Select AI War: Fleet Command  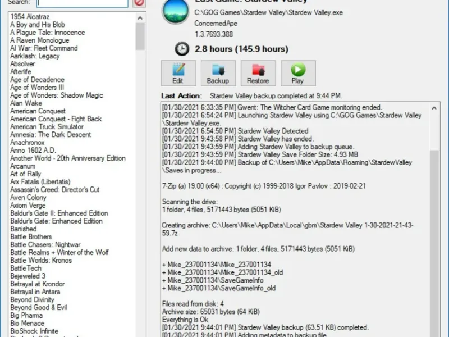coord(44,48)
